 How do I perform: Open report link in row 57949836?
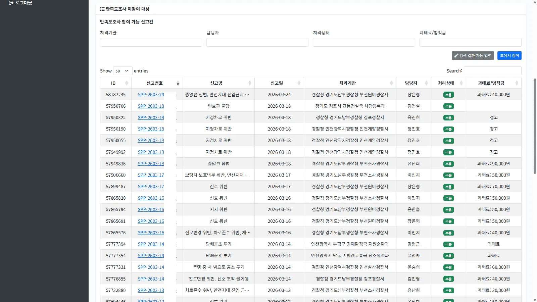(x=151, y=164)
